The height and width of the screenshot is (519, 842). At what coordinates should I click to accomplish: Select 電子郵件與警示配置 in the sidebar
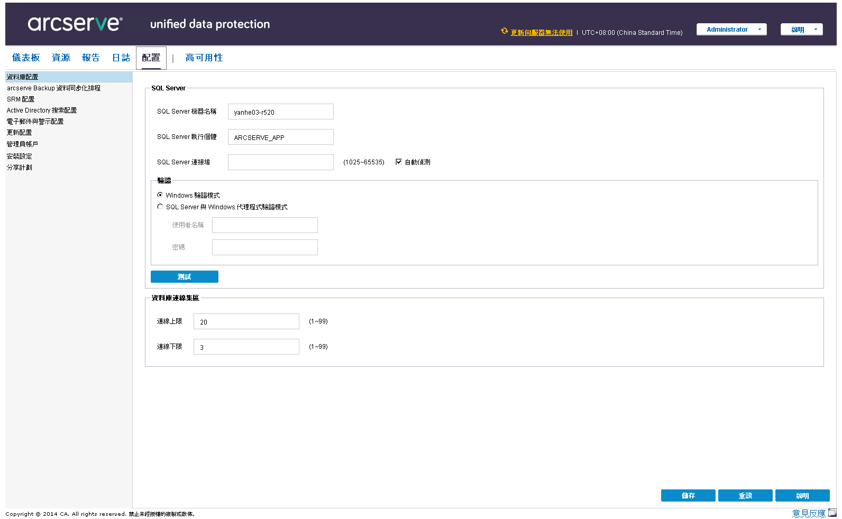pos(35,122)
